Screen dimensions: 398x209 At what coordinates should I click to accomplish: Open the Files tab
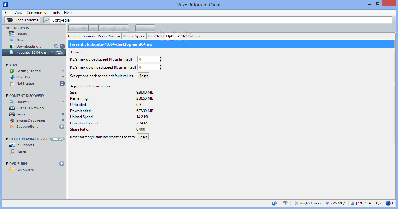pos(151,36)
